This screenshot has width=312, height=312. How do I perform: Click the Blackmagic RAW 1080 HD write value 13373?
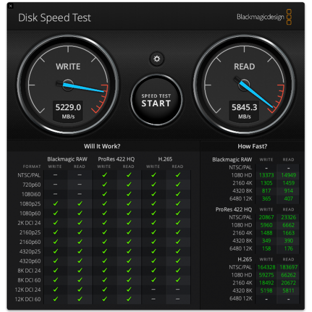266,175
